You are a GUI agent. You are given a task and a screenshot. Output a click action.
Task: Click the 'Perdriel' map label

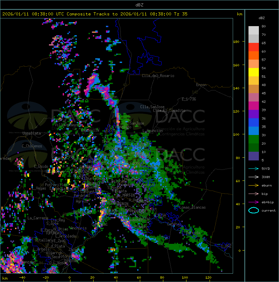(x=81, y=196)
